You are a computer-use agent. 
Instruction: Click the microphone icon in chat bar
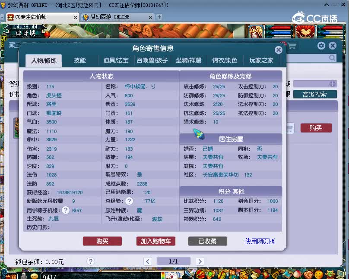click(x=24, y=276)
